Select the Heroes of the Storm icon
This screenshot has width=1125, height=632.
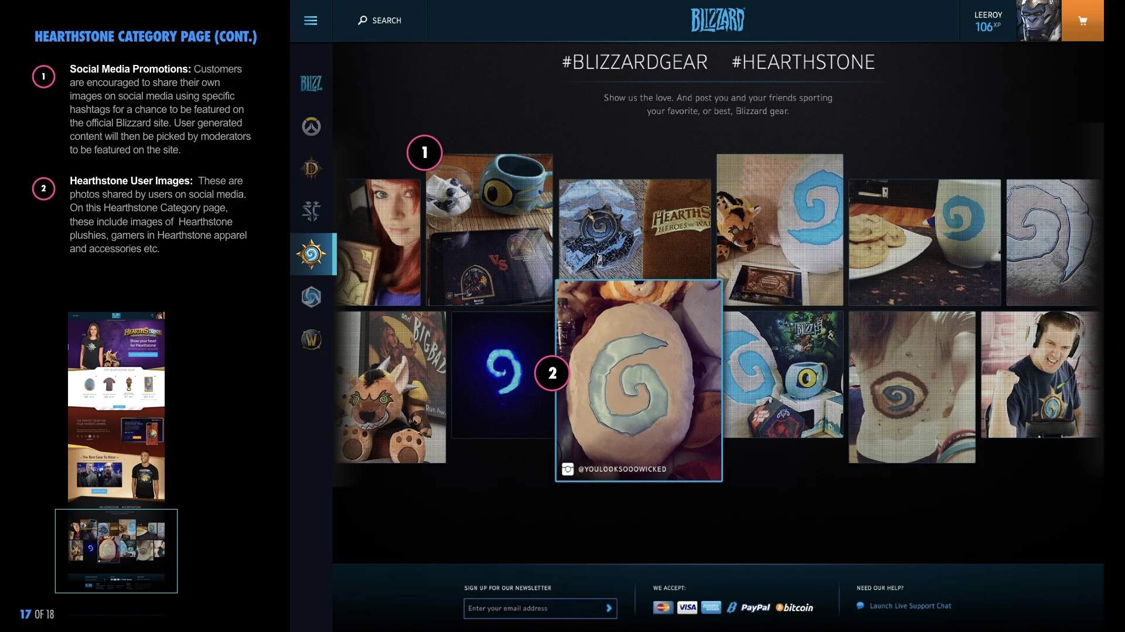[311, 297]
